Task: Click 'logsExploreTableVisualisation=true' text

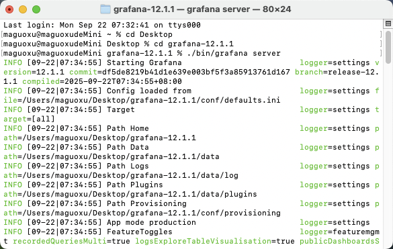Action: coord(215,241)
